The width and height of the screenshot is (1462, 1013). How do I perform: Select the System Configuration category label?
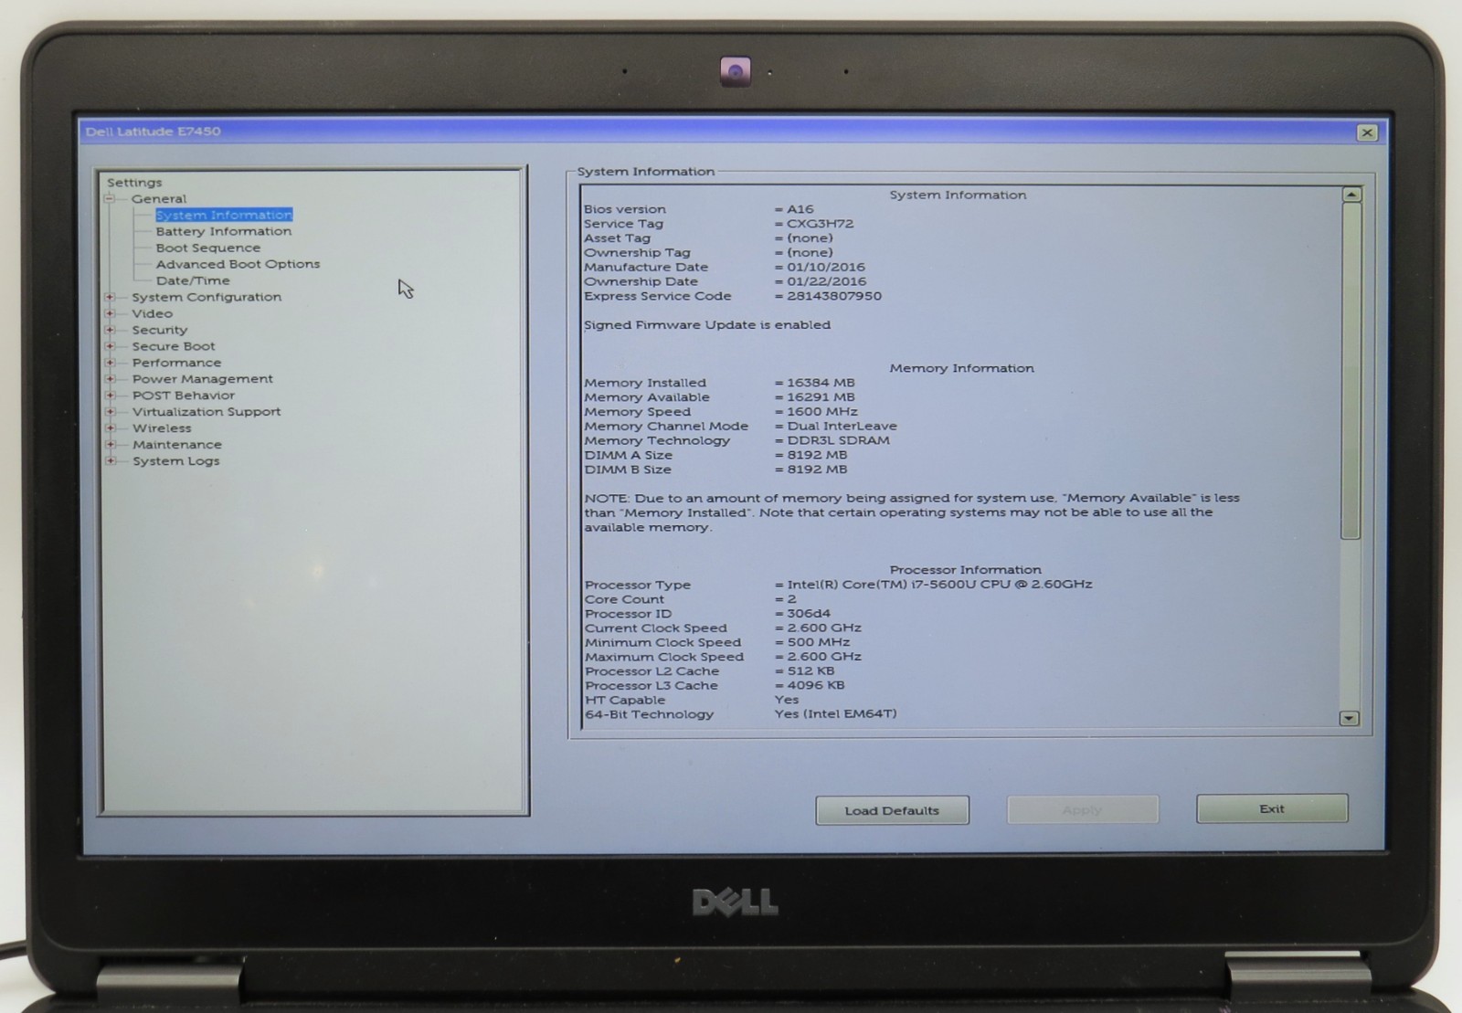click(x=207, y=297)
